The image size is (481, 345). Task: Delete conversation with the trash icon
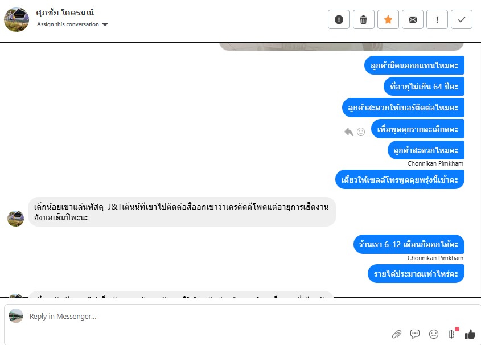[x=363, y=19]
